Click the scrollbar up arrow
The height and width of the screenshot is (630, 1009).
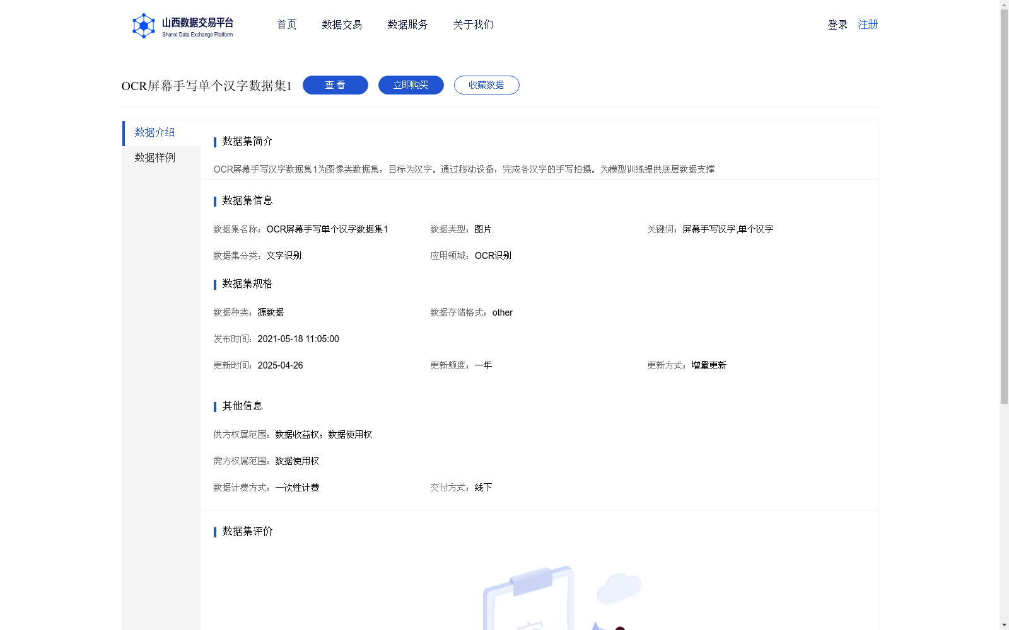1004,5
